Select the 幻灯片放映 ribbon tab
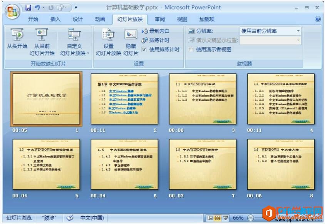Screen dimensions: 325x224 (130, 19)
